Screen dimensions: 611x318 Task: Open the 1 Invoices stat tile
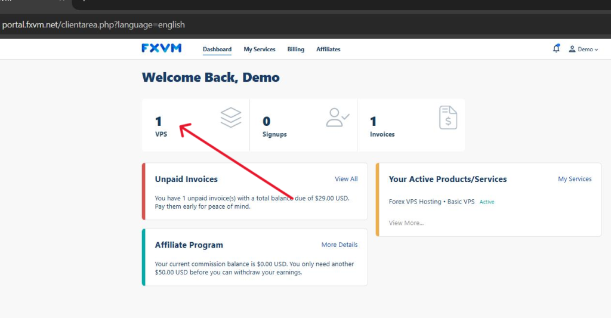pyautogui.click(x=411, y=125)
